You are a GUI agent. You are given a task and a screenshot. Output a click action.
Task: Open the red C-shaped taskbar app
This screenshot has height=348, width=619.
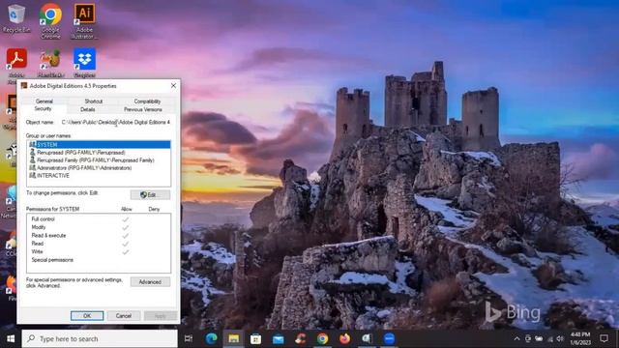[301, 339]
